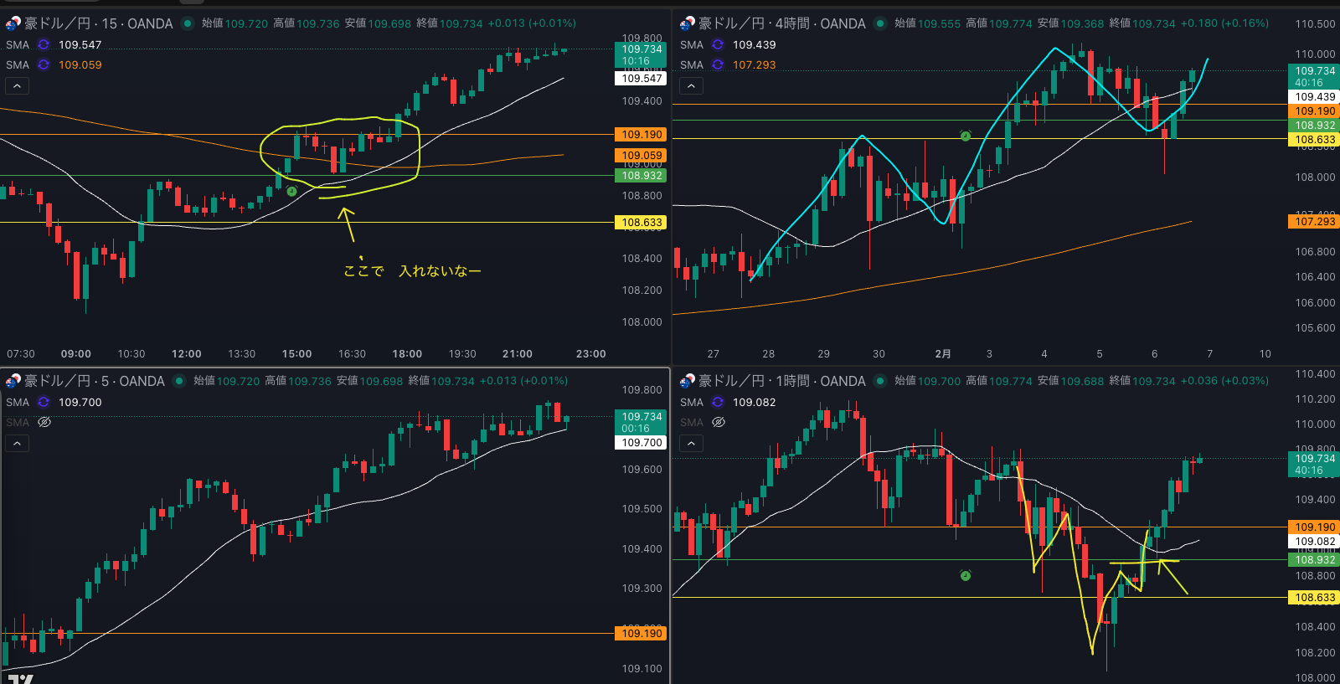Click the refresh icon beside SMA 109.547
The height and width of the screenshot is (684, 1340).
(x=44, y=45)
